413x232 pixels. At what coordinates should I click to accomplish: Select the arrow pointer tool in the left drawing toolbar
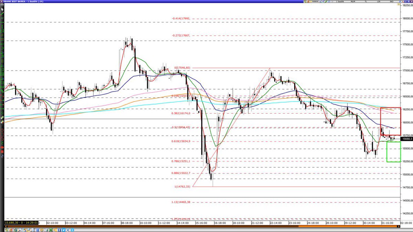(2, 9)
